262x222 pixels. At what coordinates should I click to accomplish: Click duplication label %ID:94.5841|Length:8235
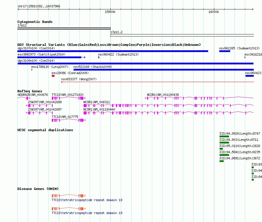click(x=240, y=152)
